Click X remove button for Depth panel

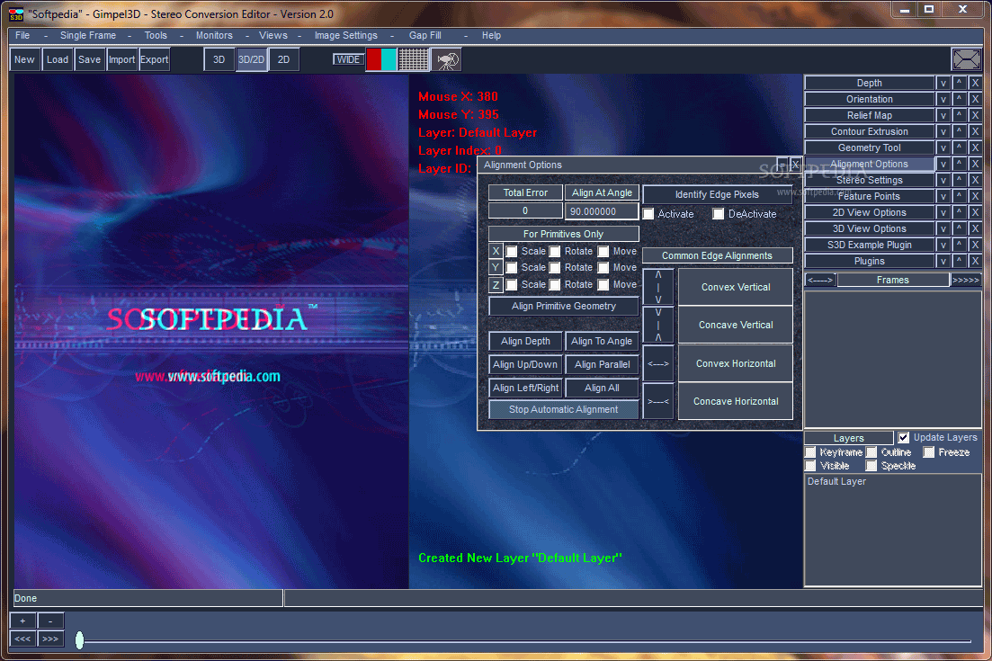(975, 83)
